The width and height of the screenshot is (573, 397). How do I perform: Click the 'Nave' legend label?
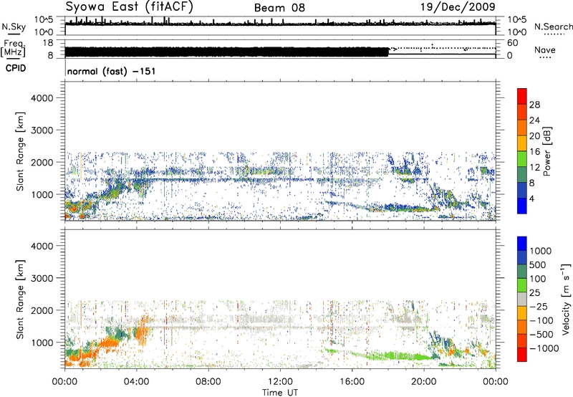[x=545, y=50]
